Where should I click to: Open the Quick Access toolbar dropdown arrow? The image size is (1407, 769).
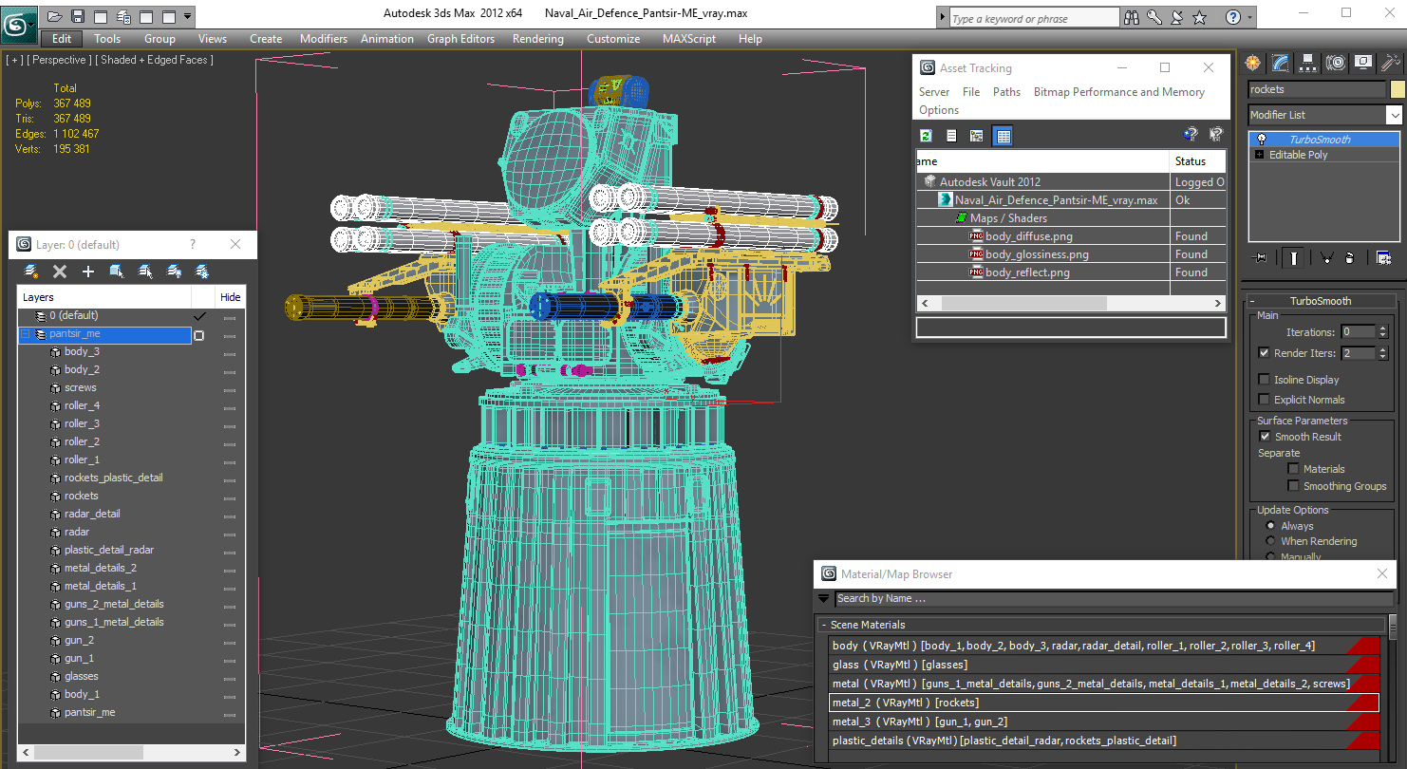coord(188,16)
